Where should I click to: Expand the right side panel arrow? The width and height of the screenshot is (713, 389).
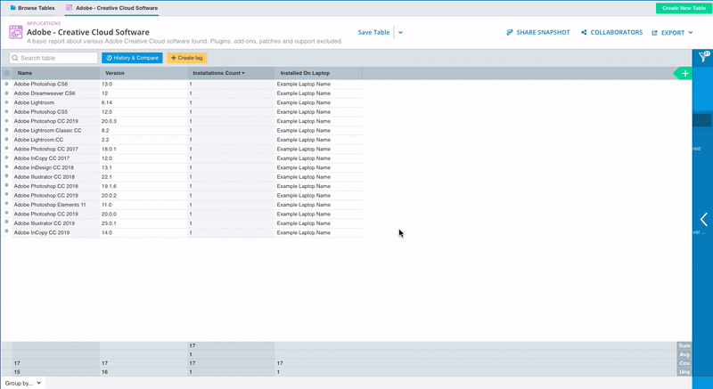(703, 219)
